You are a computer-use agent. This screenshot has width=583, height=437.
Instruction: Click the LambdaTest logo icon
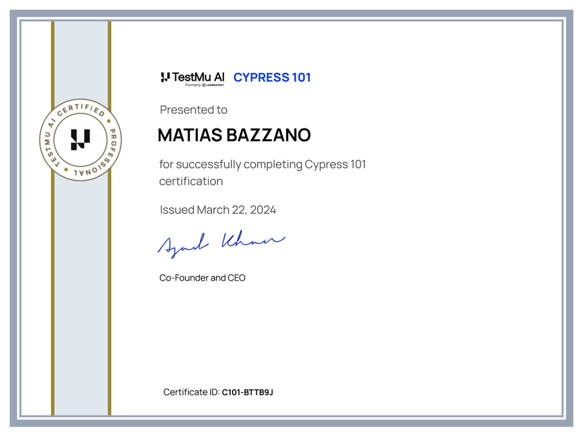(203, 85)
